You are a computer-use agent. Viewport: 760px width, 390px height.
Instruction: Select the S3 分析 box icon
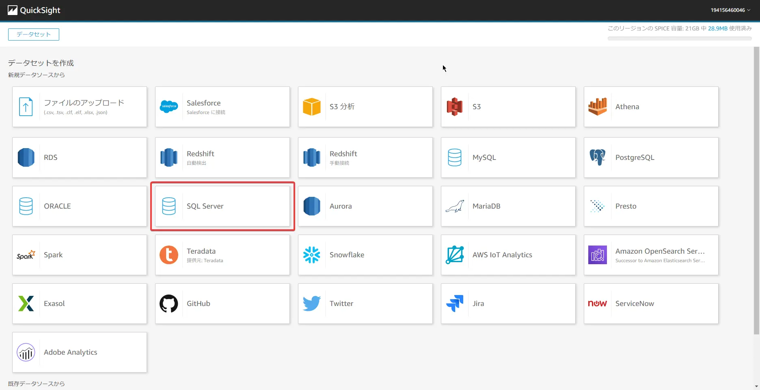[312, 107]
